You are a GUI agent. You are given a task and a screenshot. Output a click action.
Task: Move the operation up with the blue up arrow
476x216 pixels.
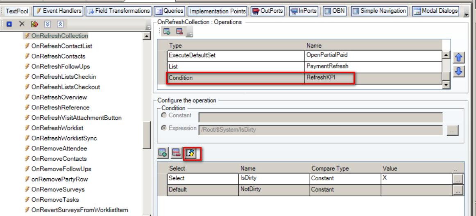(458, 57)
